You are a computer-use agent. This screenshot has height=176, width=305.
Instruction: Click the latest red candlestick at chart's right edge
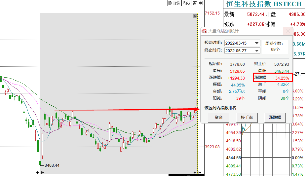[197, 102]
